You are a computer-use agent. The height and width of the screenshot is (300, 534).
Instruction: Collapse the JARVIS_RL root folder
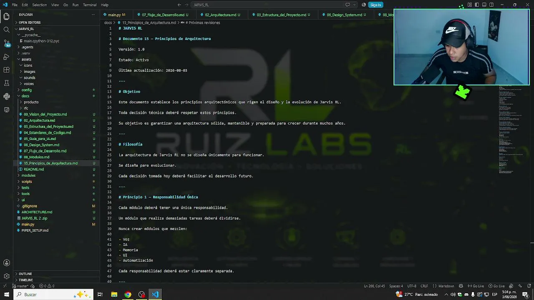(56, 29)
